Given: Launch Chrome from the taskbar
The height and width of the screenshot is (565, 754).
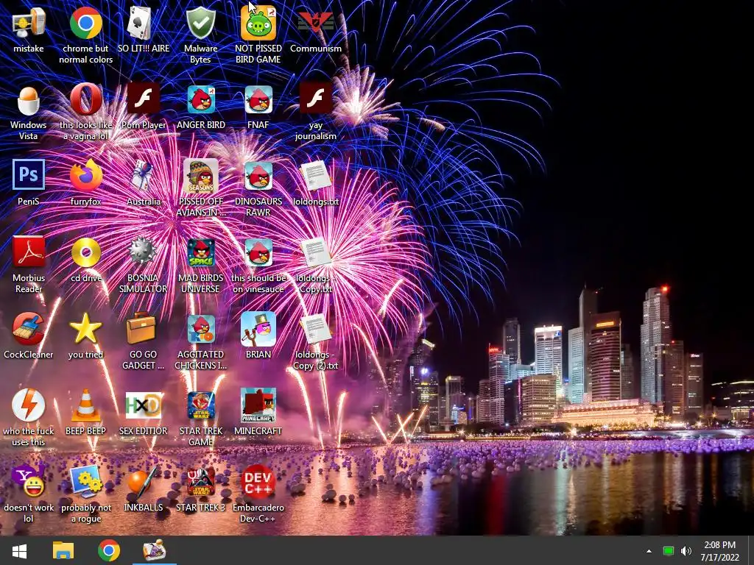Looking at the screenshot, I should tap(109, 550).
